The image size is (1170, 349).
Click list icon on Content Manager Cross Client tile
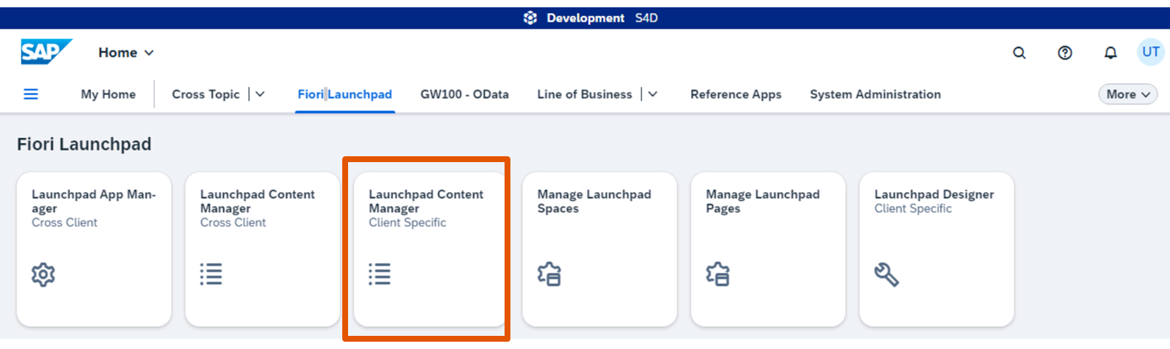211,275
